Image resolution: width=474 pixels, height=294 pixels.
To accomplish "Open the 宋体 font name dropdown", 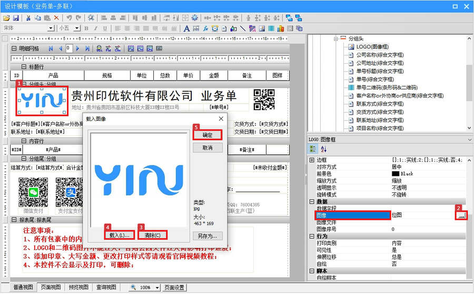I will click(51, 28).
